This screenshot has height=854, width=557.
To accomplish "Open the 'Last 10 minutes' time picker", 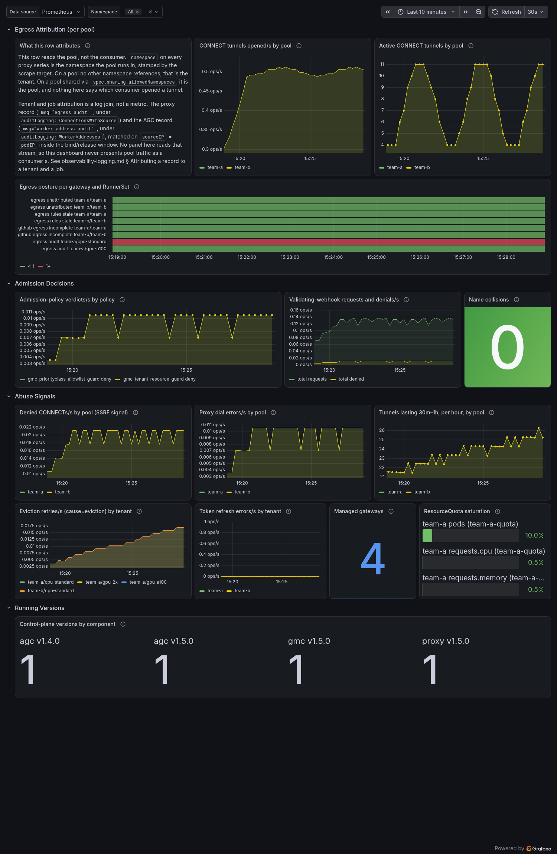I will pyautogui.click(x=427, y=12).
